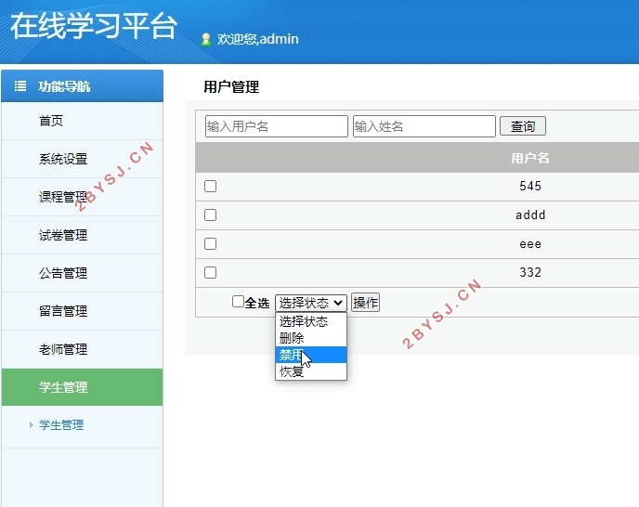Click the 欢迎您,admin greeting text
The height and width of the screenshot is (507, 639).
tap(257, 39)
